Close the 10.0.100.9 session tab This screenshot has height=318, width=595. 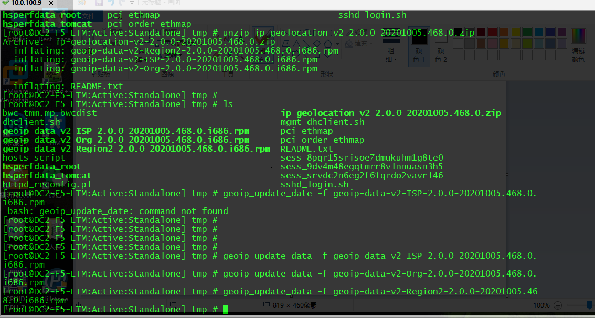(x=51, y=3)
